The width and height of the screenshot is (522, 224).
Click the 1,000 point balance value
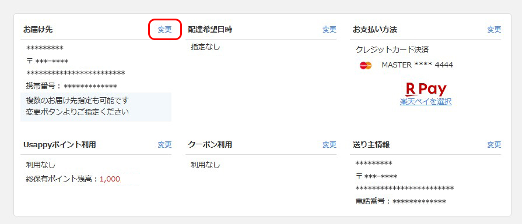(x=110, y=179)
